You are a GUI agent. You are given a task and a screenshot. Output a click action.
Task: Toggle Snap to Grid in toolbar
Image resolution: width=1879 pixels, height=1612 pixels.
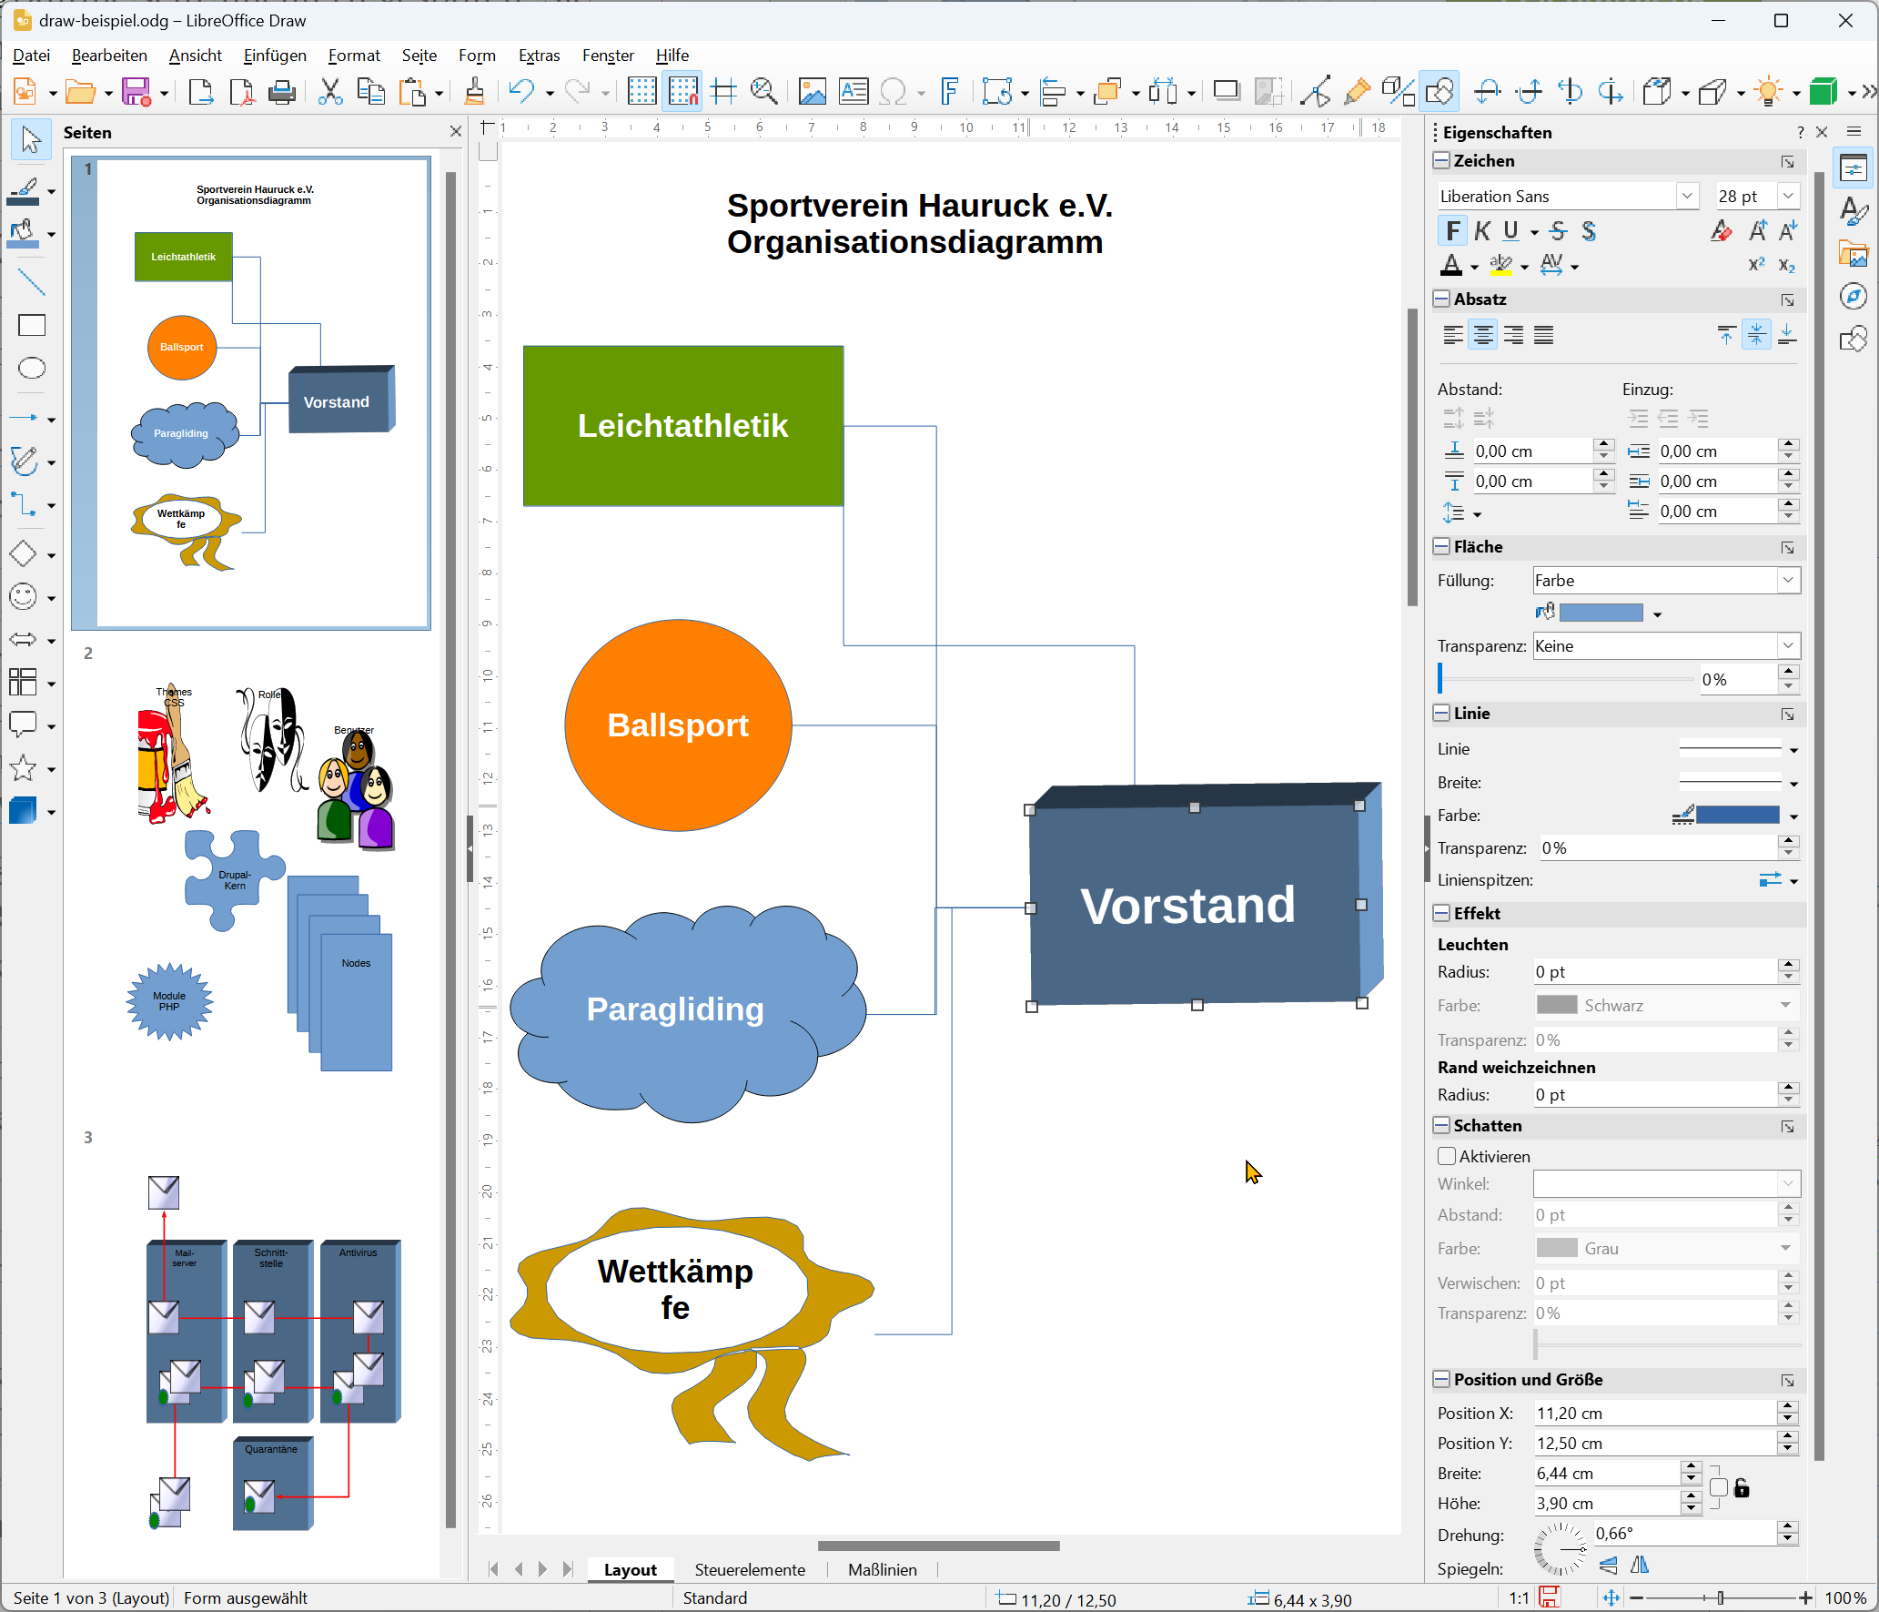[x=682, y=92]
